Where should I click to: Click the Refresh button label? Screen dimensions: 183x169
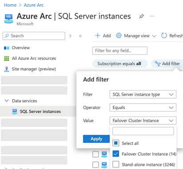click(176, 36)
